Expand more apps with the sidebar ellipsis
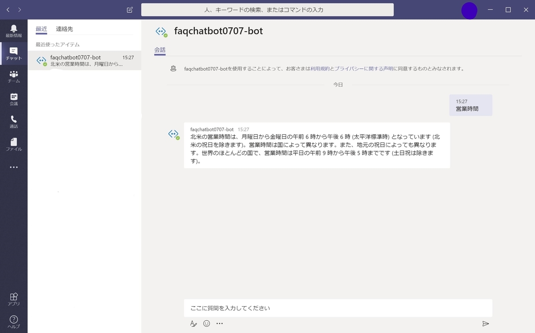Image resolution: width=535 pixels, height=333 pixels. (14, 167)
